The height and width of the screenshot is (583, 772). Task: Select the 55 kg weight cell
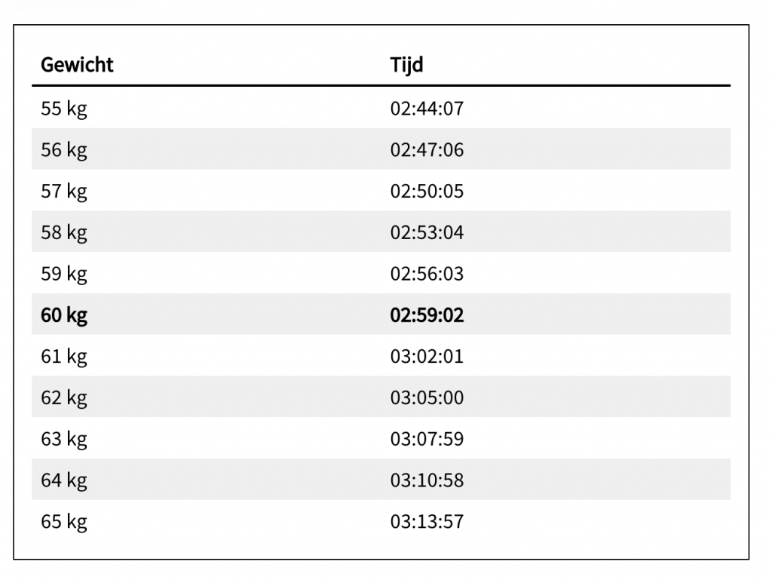pyautogui.click(x=64, y=109)
